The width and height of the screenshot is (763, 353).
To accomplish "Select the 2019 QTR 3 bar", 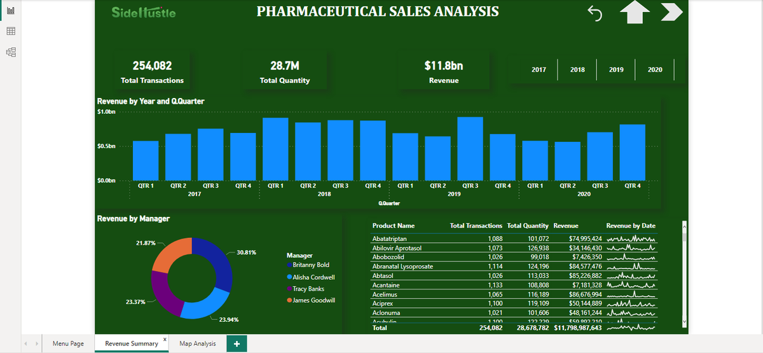I will click(470, 149).
